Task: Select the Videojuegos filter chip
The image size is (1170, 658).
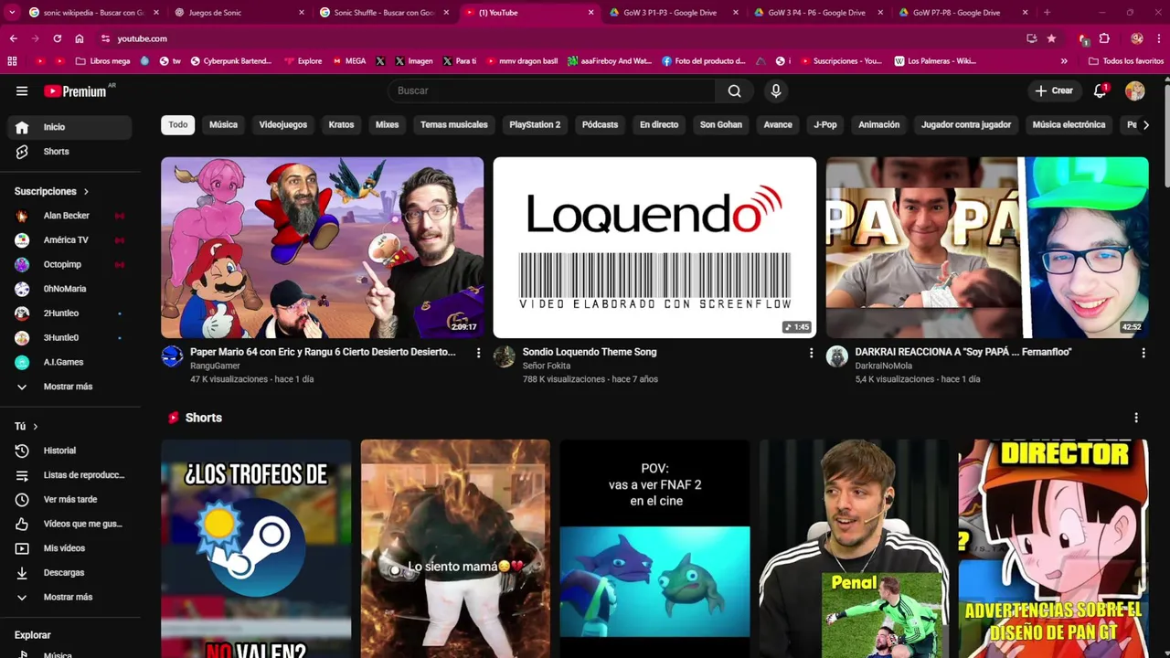Action: tap(283, 124)
